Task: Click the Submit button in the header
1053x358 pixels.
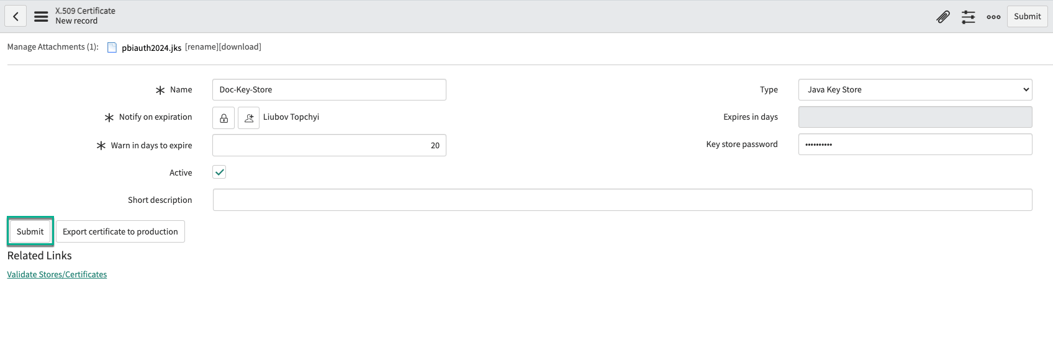Action: point(1027,16)
